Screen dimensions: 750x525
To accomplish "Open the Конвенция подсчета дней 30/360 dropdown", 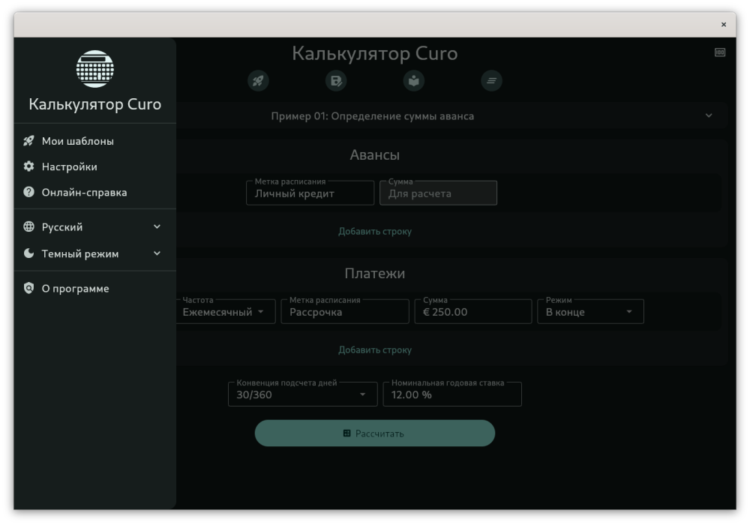I will pyautogui.click(x=303, y=394).
